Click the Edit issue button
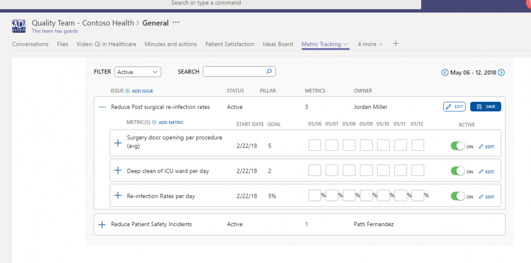The width and height of the screenshot is (531, 263). (454, 107)
